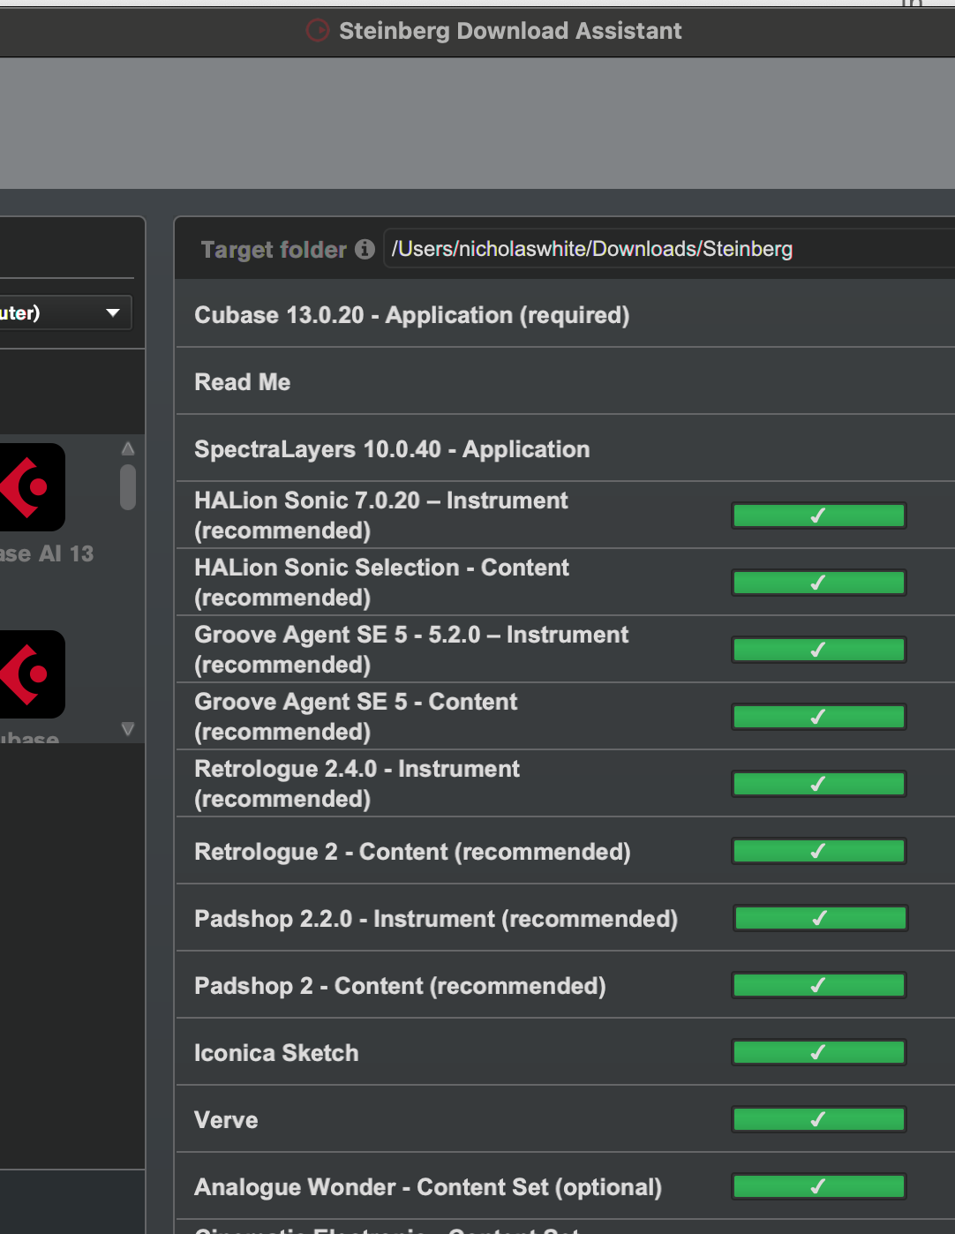Click Iconica Sketch completed status bar
The width and height of the screenshot is (955, 1234).
(818, 1052)
